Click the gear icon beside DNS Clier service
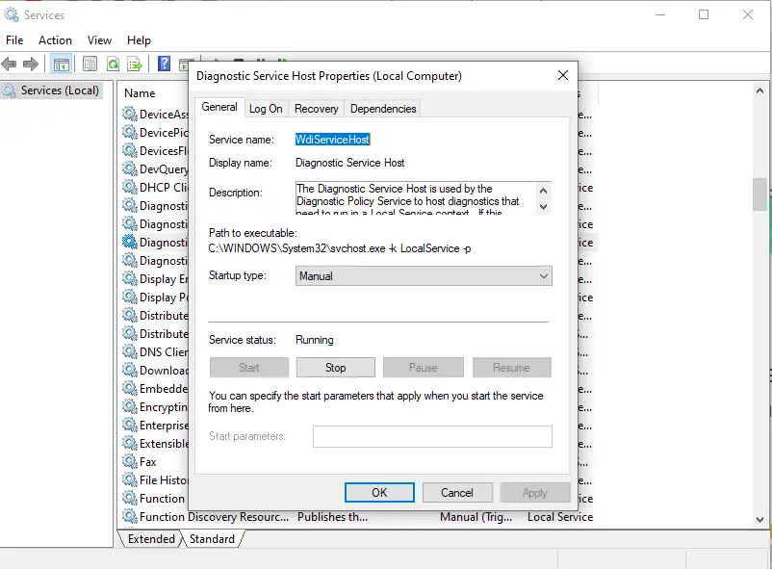Image resolution: width=772 pixels, height=569 pixels. coord(130,351)
